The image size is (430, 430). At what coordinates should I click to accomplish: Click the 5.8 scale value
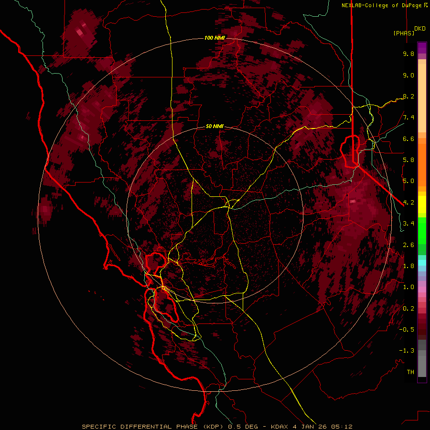coord(408,160)
